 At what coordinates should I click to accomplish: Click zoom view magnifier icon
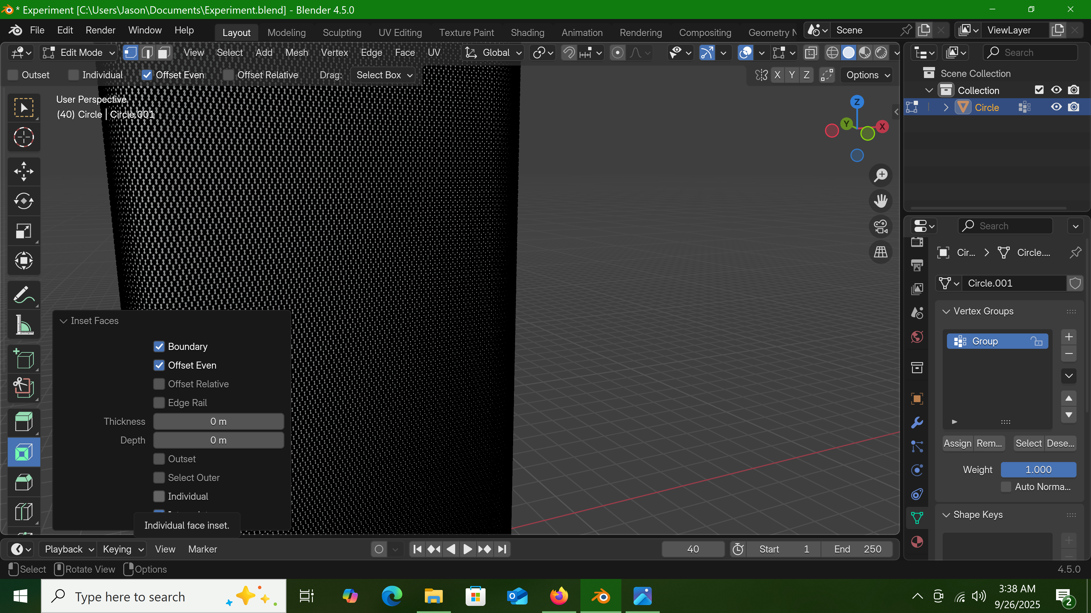pos(881,175)
